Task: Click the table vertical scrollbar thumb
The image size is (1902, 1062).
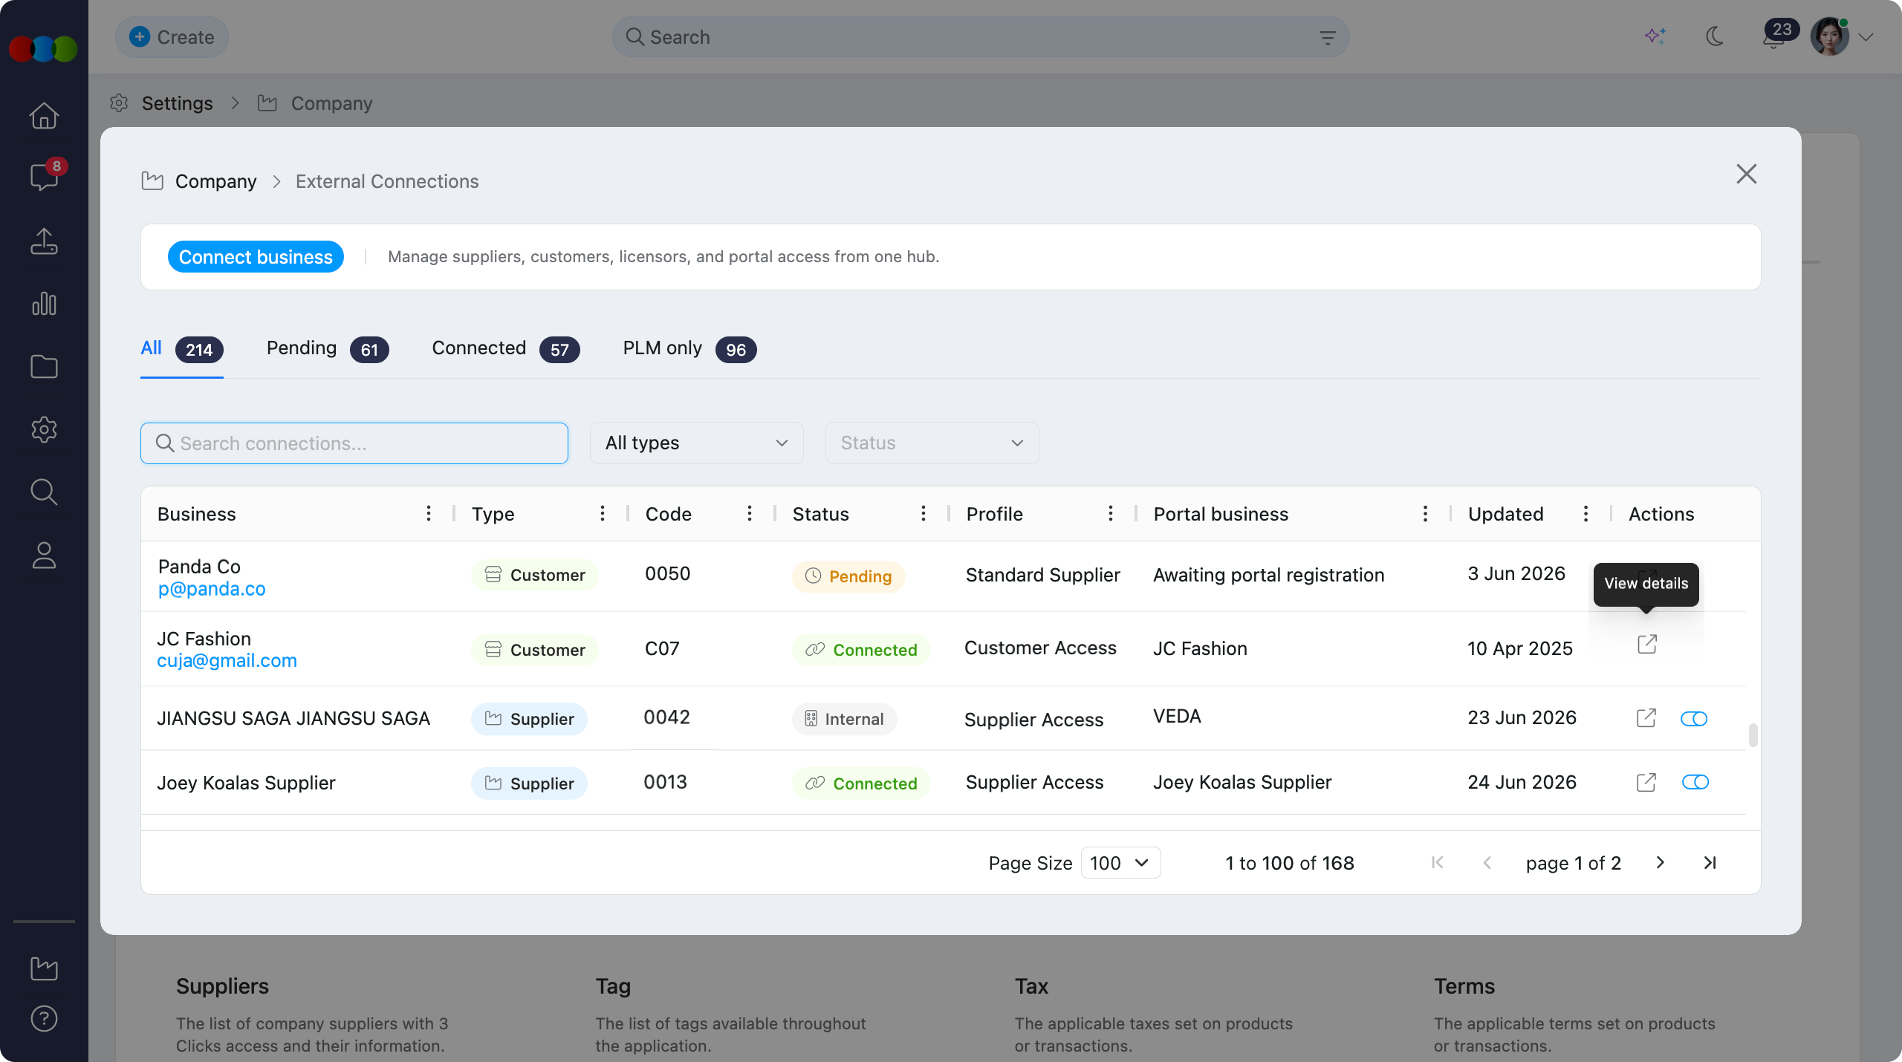Action: point(1753,735)
